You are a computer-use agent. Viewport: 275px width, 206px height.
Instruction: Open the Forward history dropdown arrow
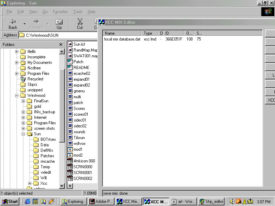[47, 24]
